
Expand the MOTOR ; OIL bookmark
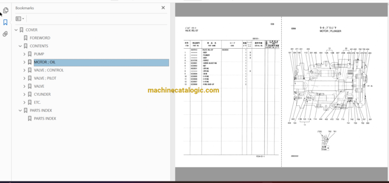24,62
